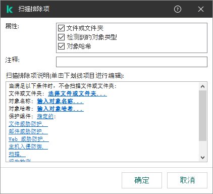
Task: Click the 属性: label
Action: click(x=12, y=26)
